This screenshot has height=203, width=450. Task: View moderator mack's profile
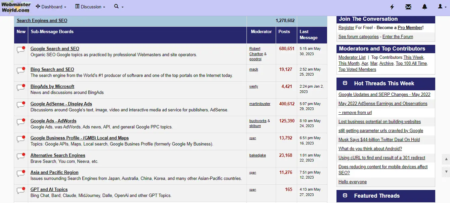click(254, 70)
